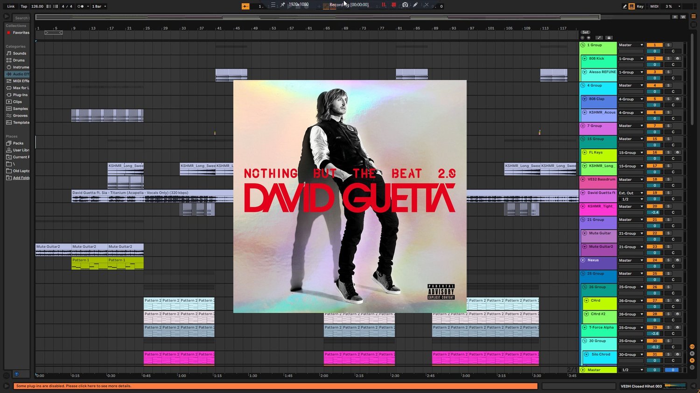Open the Clips browser category
700x393 pixels.
pos(17,102)
